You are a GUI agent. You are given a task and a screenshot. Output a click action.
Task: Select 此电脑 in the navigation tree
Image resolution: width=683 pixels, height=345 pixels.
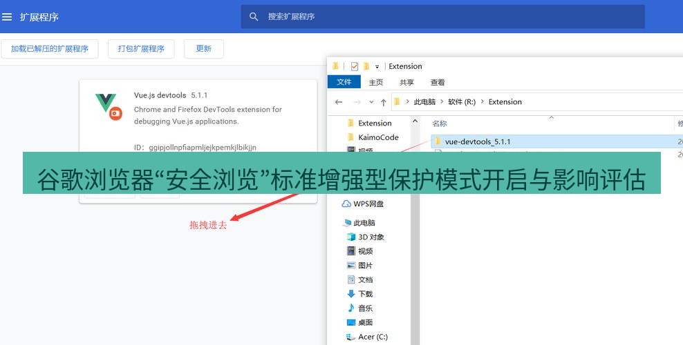point(364,223)
